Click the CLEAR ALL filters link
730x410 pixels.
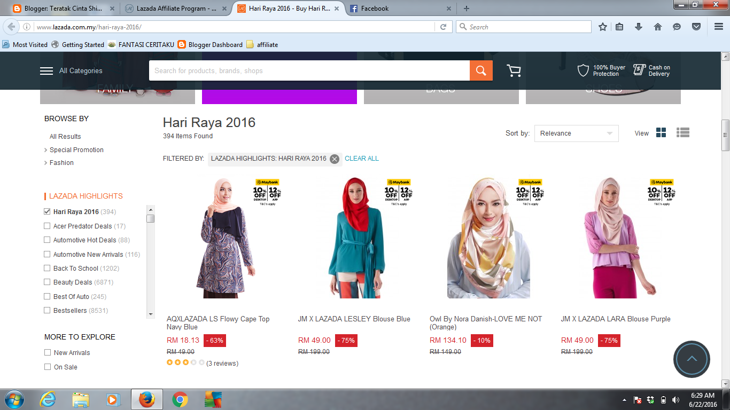362,159
